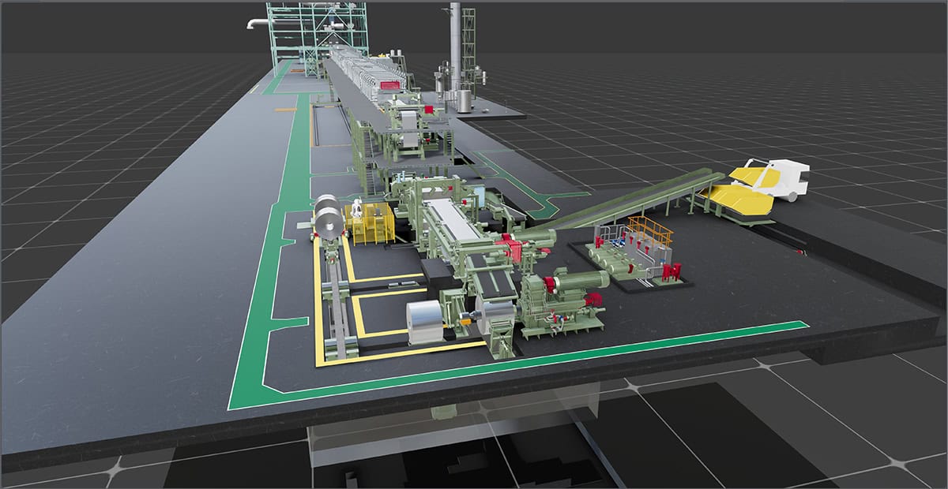Click the white and yellow scrap vehicle
Screen dimensions: 948x489
pos(762,184)
